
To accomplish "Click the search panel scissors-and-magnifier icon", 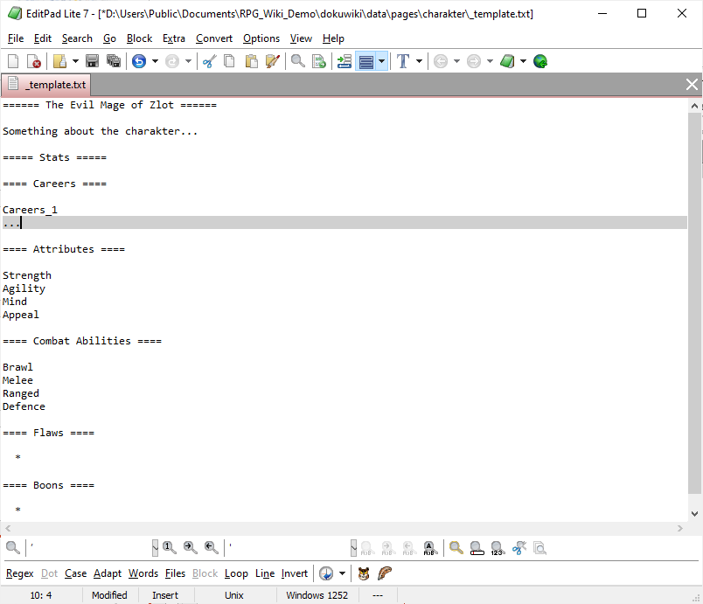I will (519, 547).
